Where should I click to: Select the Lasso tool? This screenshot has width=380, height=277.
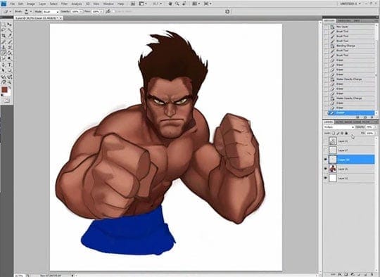point(4,30)
